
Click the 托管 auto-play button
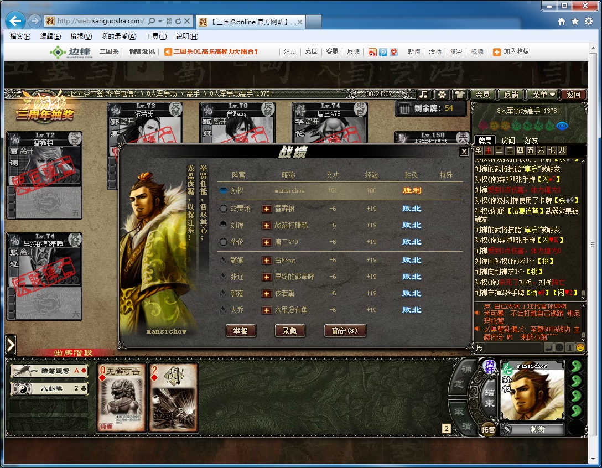489,429
